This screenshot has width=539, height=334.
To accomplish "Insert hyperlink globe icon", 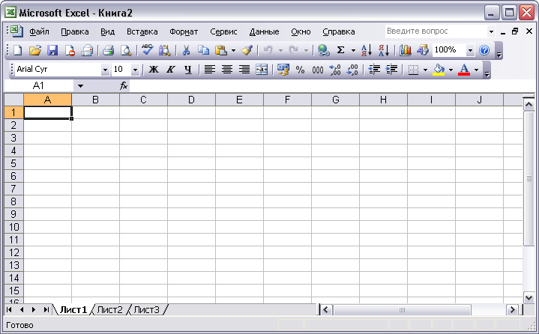I will 323,50.
